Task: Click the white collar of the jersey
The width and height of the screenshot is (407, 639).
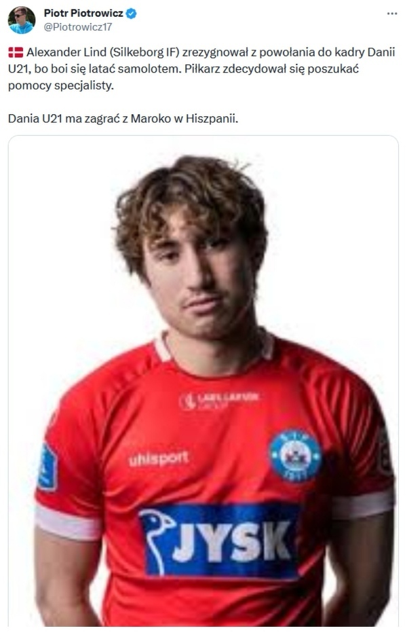Action: click(214, 348)
